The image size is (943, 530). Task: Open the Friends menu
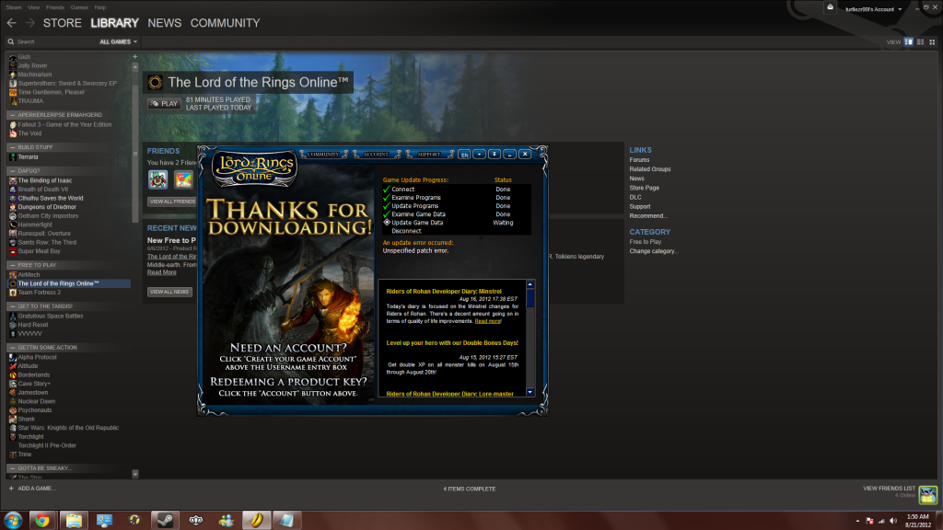(x=54, y=7)
